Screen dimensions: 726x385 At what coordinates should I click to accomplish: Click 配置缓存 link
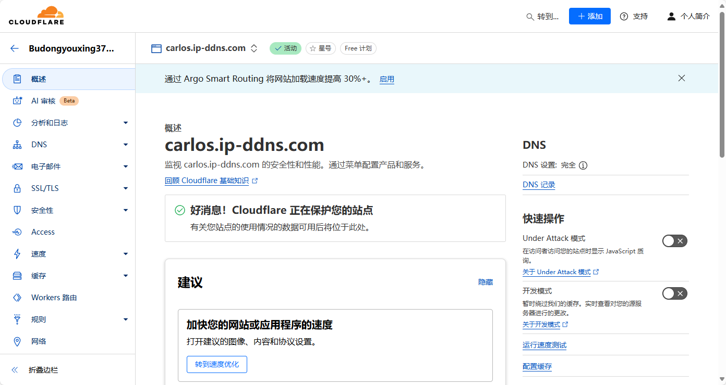tap(537, 366)
